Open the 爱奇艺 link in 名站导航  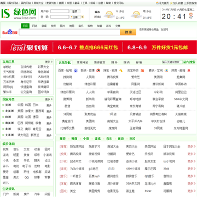pos(135,77)
